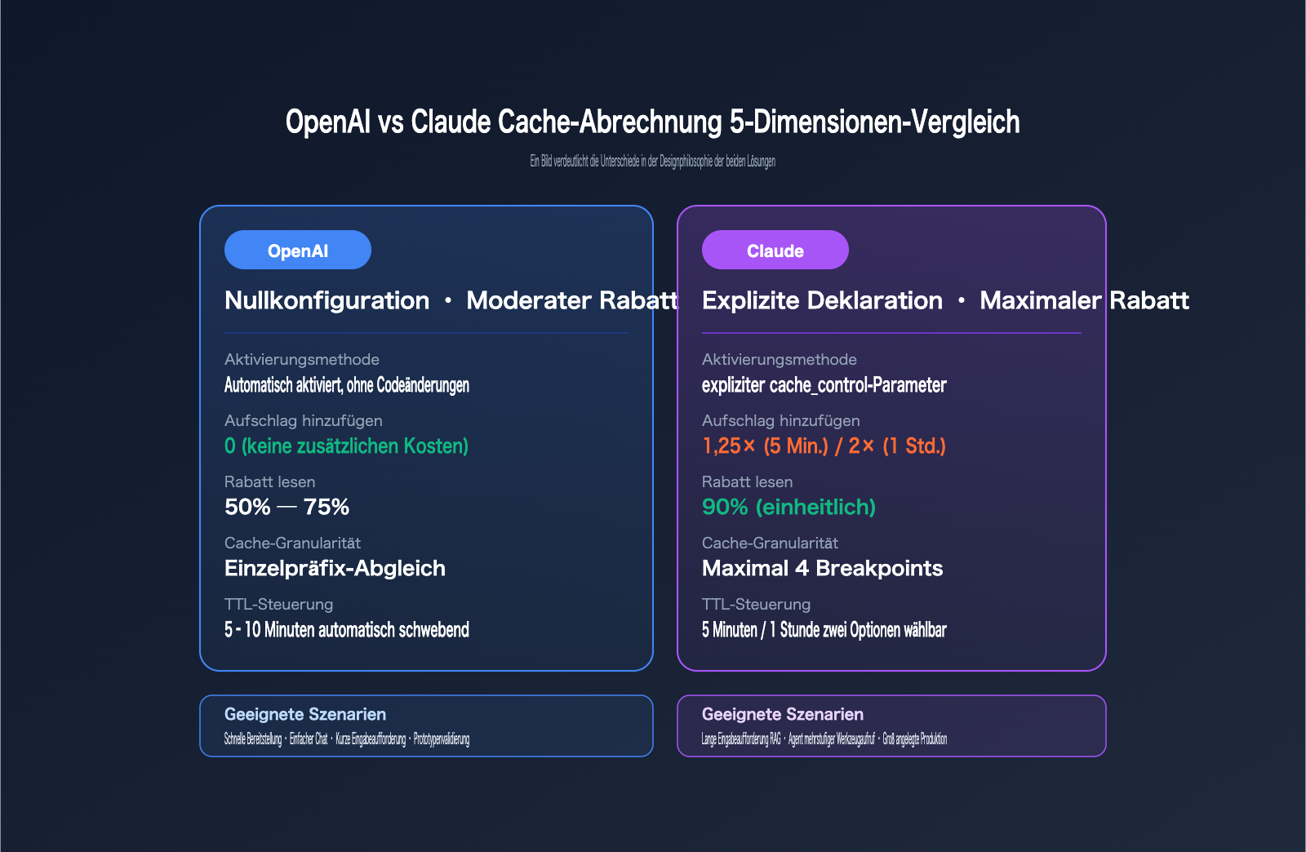Click 'Schnelle Bereitstellung' scenario text

tap(253, 739)
